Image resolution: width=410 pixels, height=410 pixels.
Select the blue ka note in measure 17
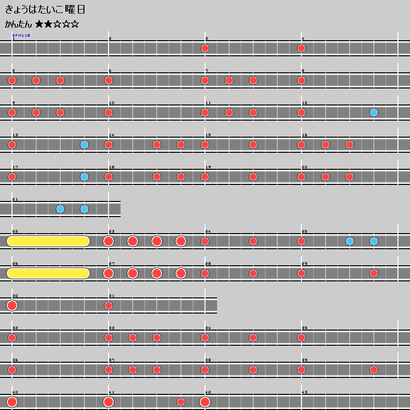(x=84, y=177)
